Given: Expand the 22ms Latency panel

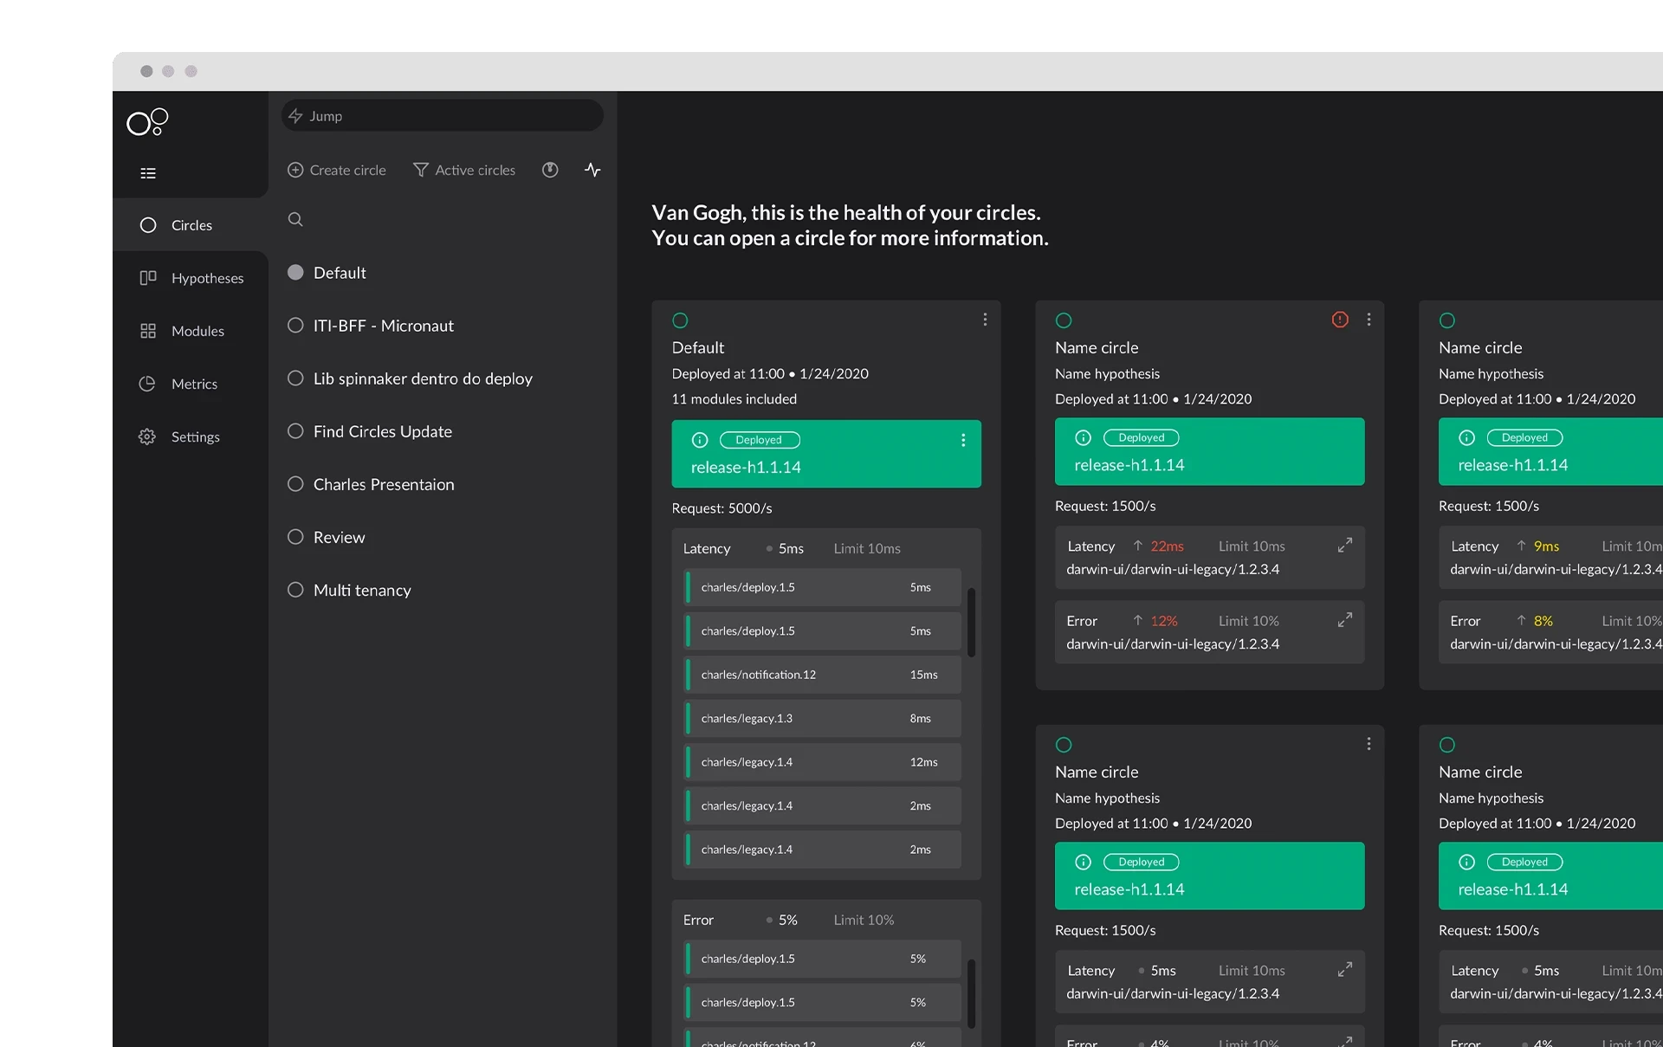Looking at the screenshot, I should click(x=1344, y=545).
